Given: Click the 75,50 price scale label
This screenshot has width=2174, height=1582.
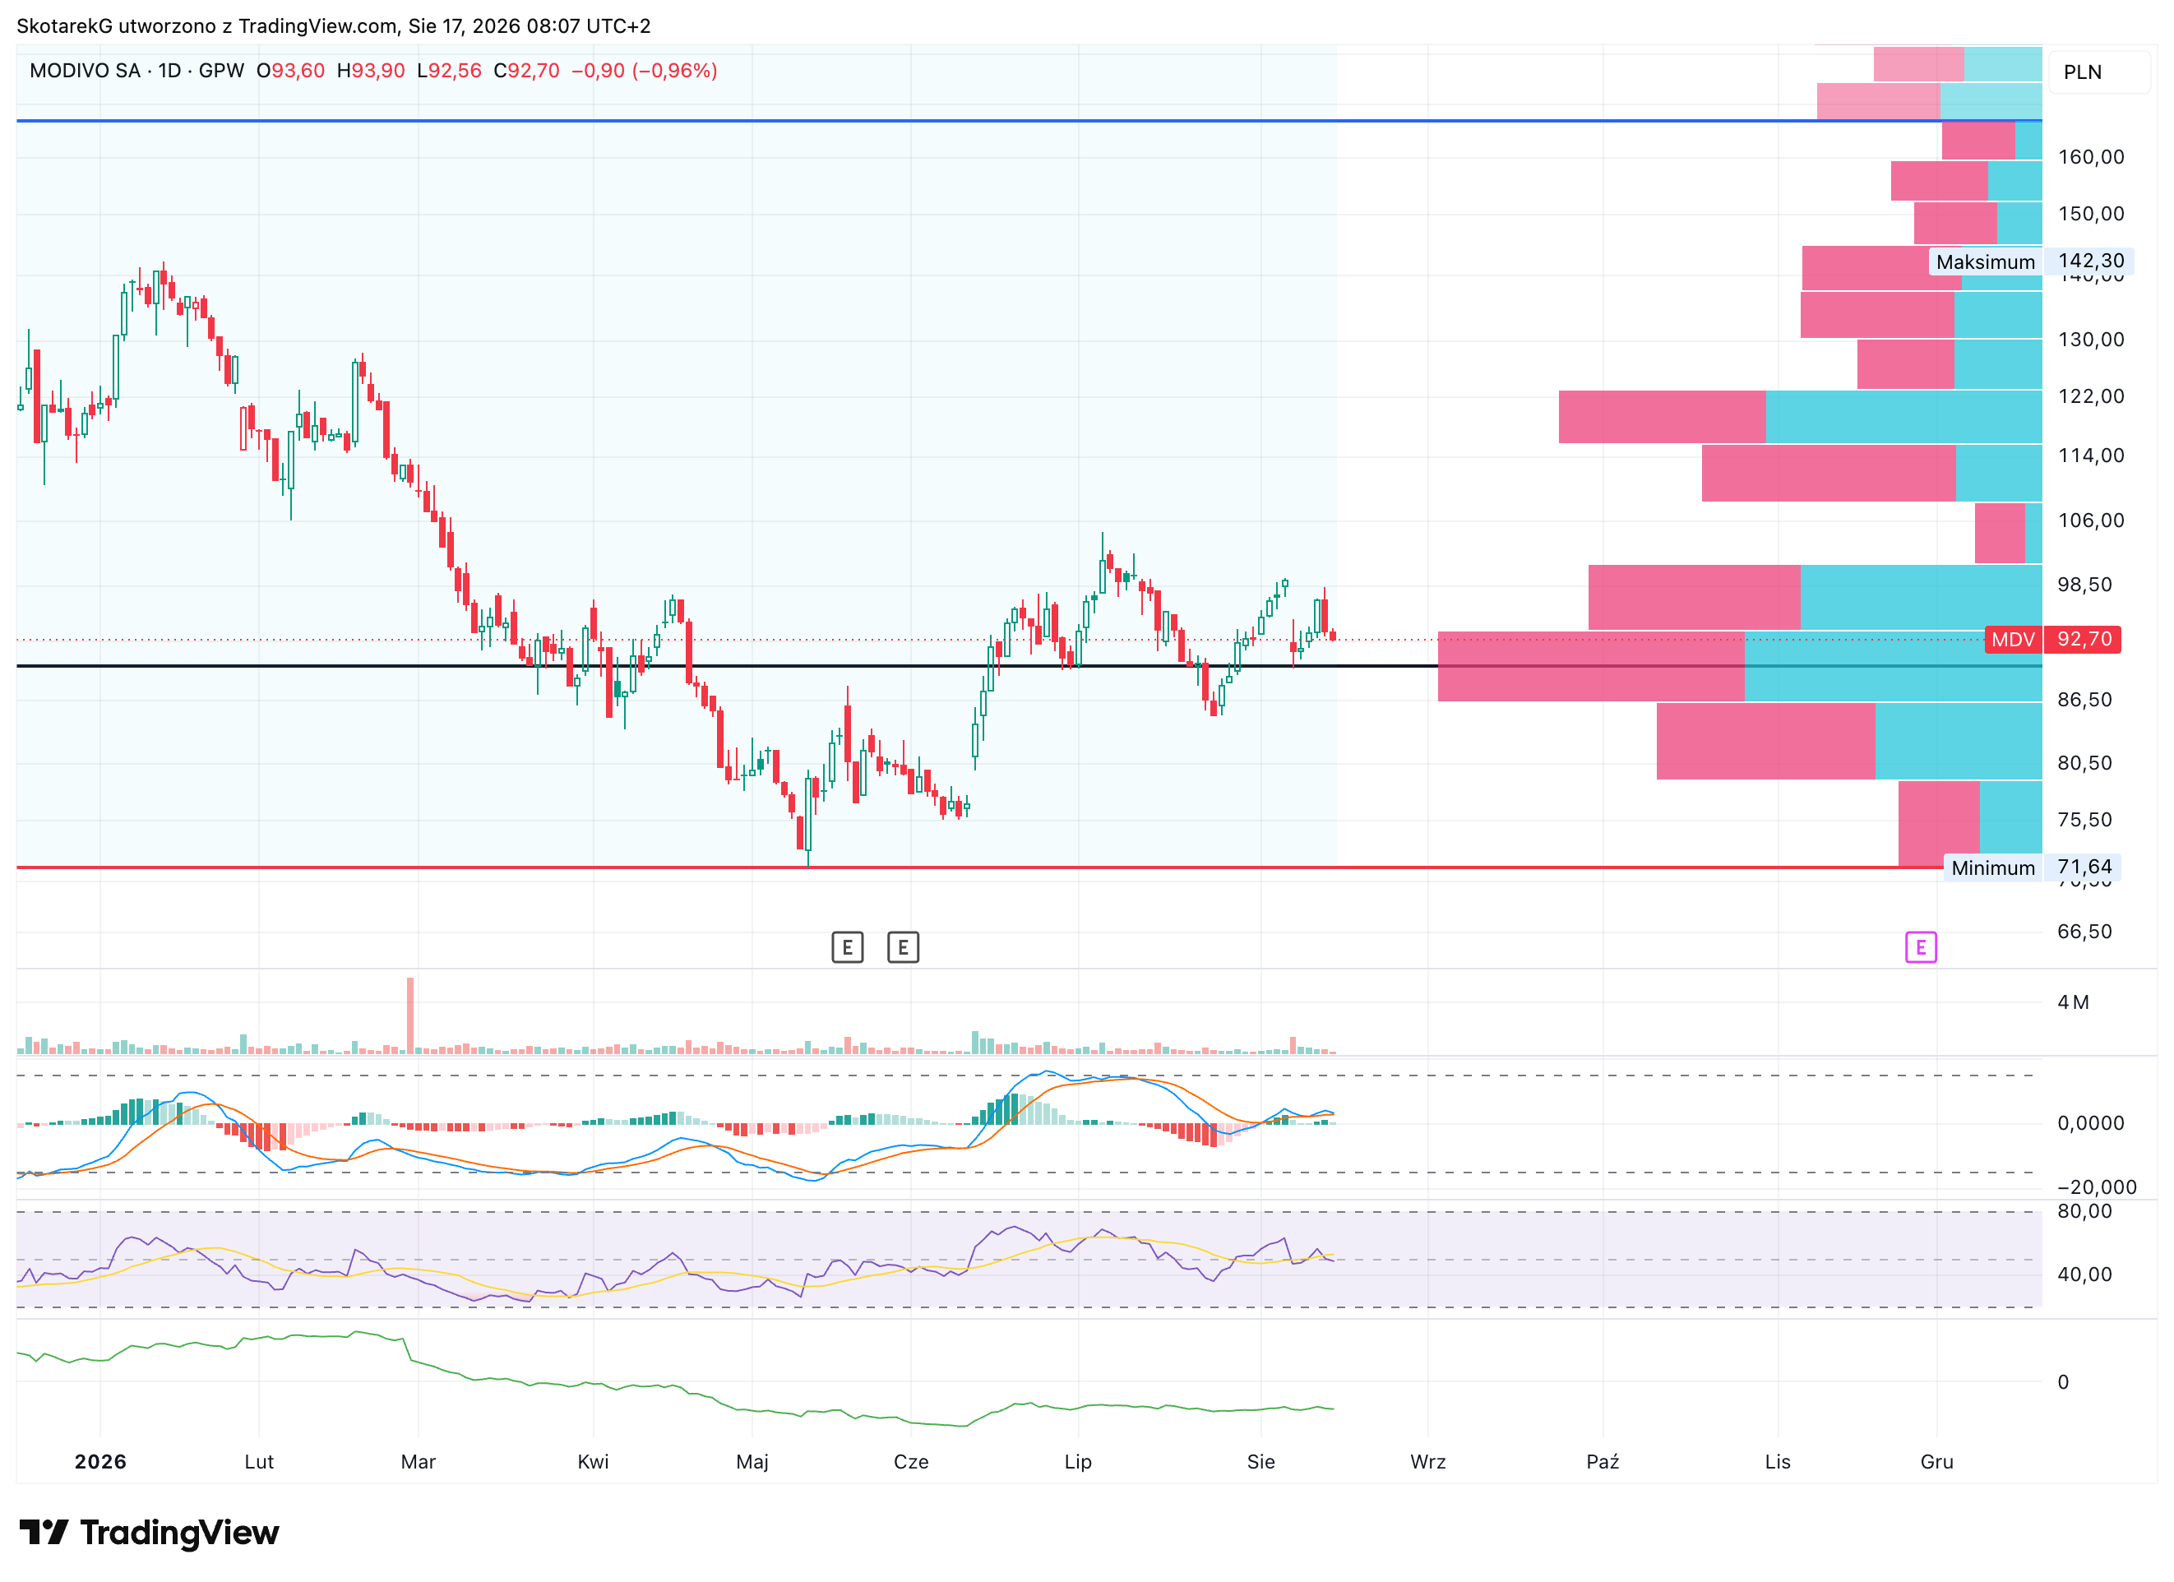Looking at the screenshot, I should (x=2085, y=819).
